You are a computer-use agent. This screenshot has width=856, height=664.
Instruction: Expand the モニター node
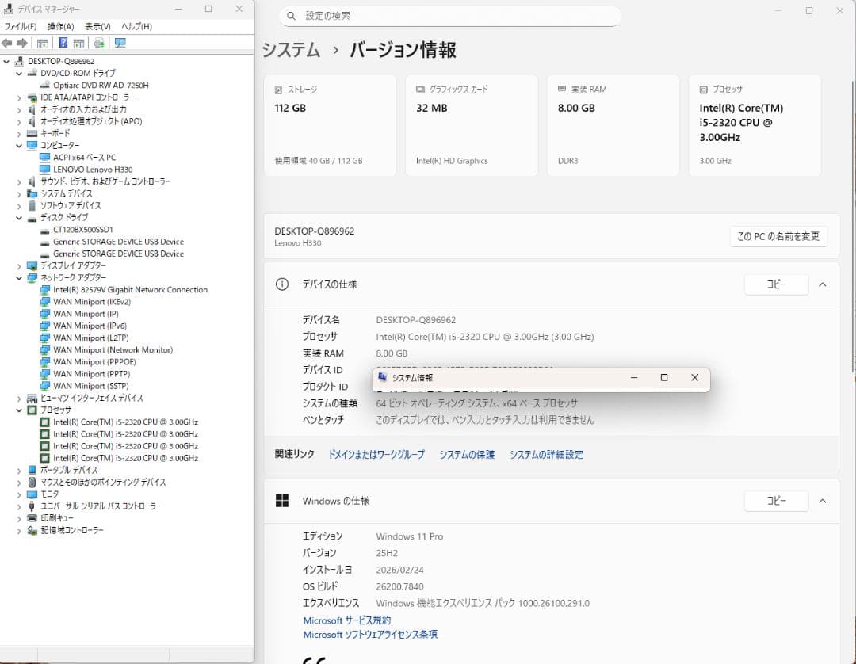pyautogui.click(x=19, y=494)
